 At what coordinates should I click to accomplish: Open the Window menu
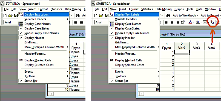point(210,9)
